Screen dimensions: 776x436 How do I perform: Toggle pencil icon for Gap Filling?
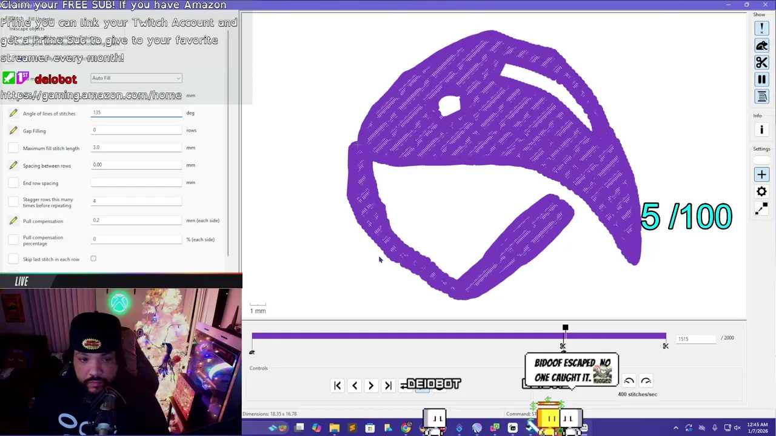pos(13,131)
